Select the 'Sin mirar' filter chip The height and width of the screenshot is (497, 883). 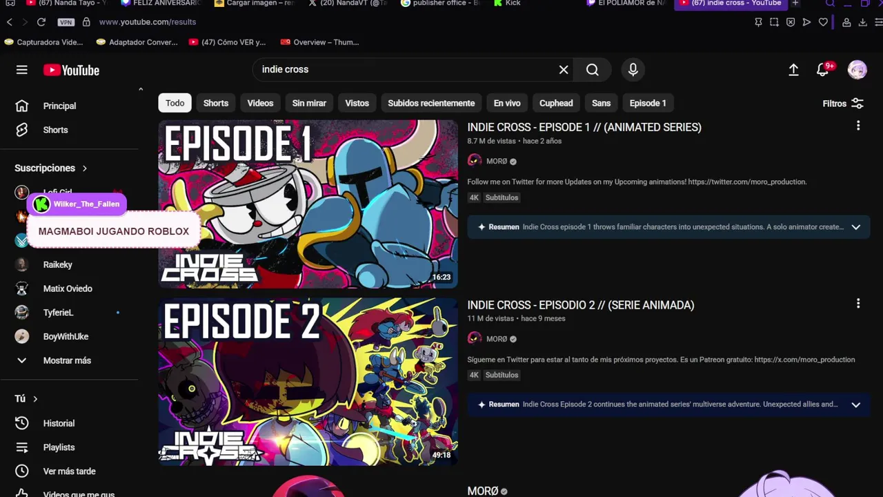[309, 103]
